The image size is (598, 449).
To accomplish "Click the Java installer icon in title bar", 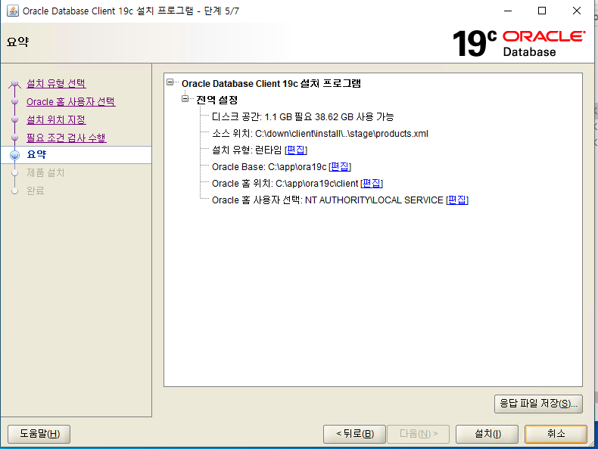I will [13, 11].
